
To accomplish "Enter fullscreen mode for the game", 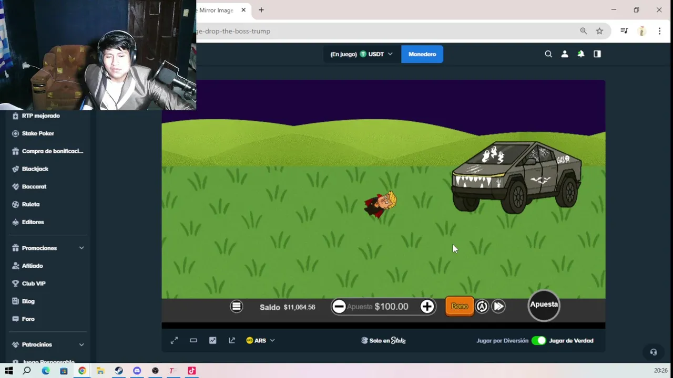I will pos(174,340).
